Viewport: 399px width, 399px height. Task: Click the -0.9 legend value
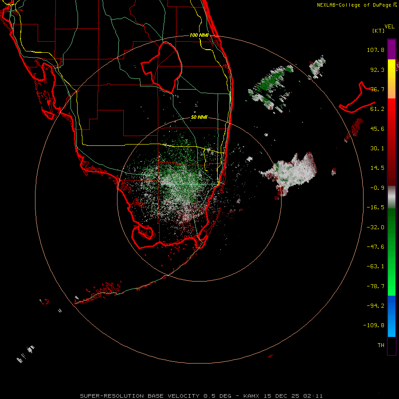[377, 188]
